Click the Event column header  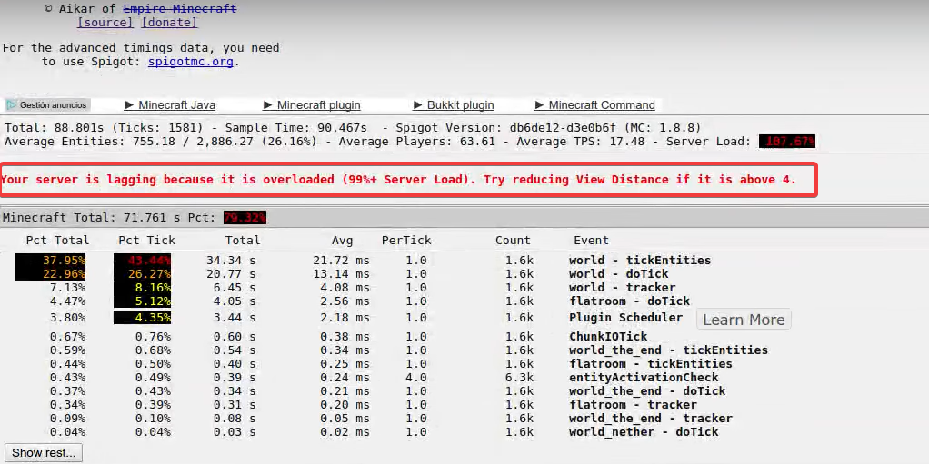click(591, 241)
